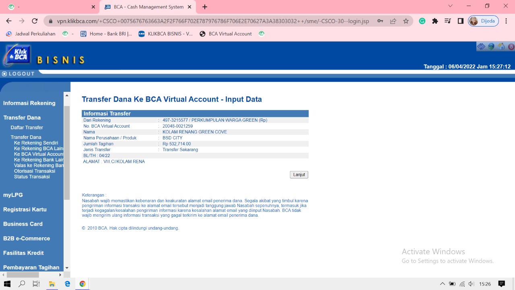The height and width of the screenshot is (290, 515).
Task: Select Status Transaksi in the sidebar
Action: (32, 177)
